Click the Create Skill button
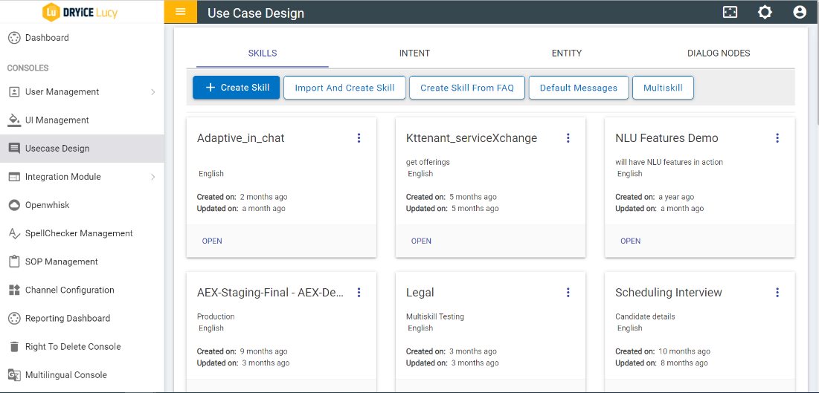Viewport: 819px width, 393px height. point(236,88)
